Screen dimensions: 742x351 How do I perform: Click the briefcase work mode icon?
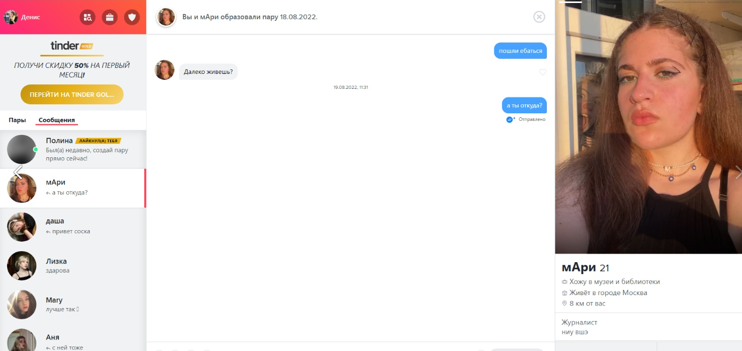tap(110, 17)
